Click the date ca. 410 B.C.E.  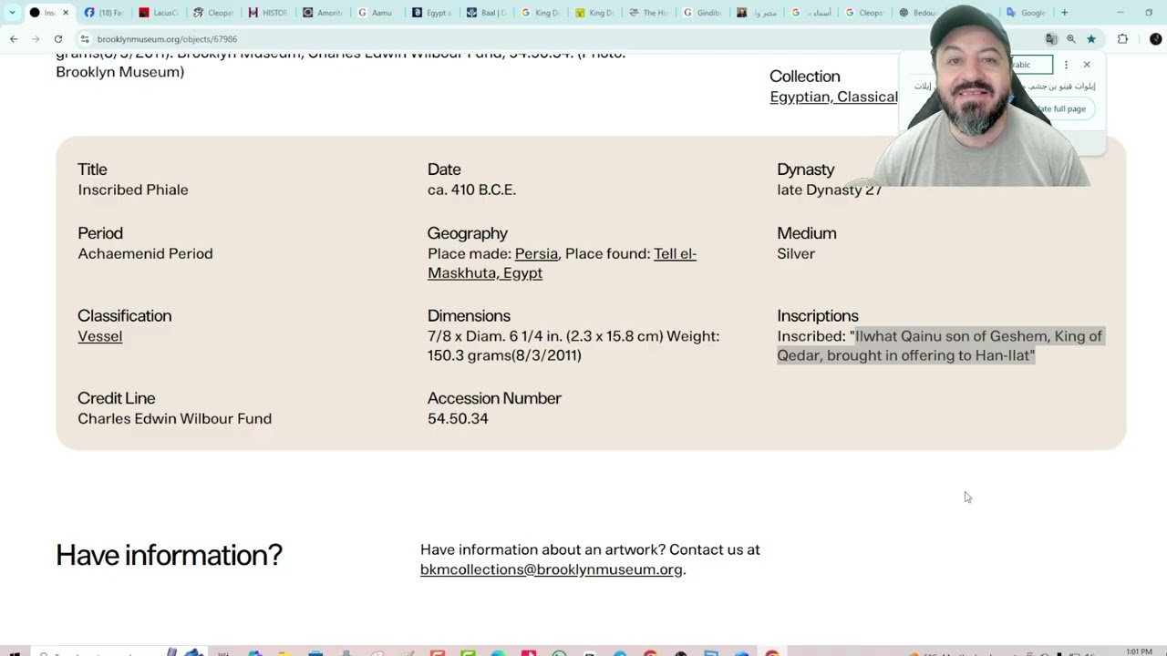coord(471,190)
